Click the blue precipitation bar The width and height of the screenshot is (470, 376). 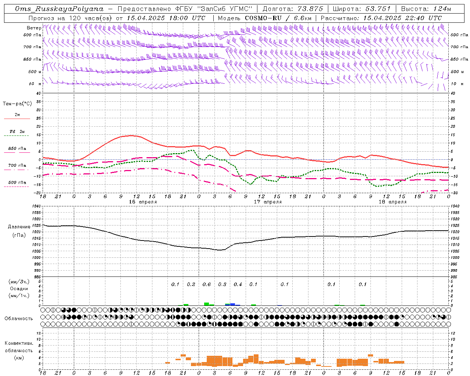pyautogui.click(x=232, y=304)
